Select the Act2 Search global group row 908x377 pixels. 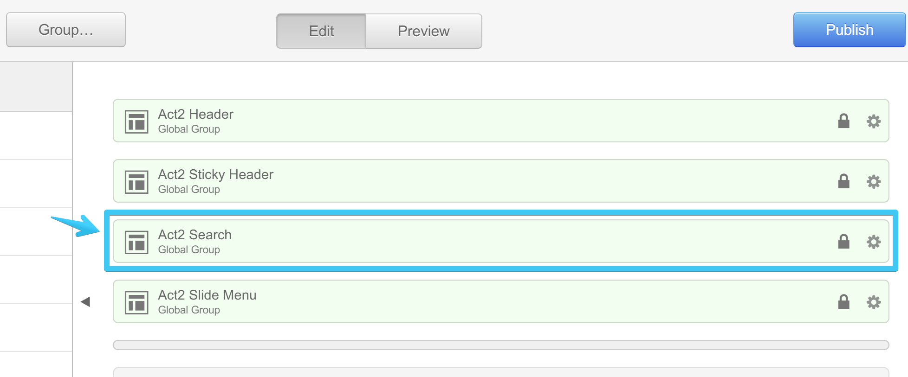[464, 242]
